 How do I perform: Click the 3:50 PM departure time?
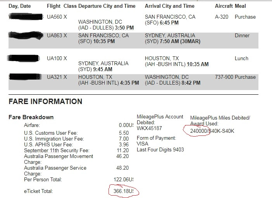124,28
